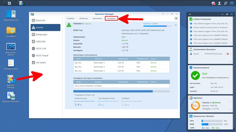Open the search magnifier in top bar
Image resolution: width=236 pixels, height=132 pixels.
[x=225, y=3]
